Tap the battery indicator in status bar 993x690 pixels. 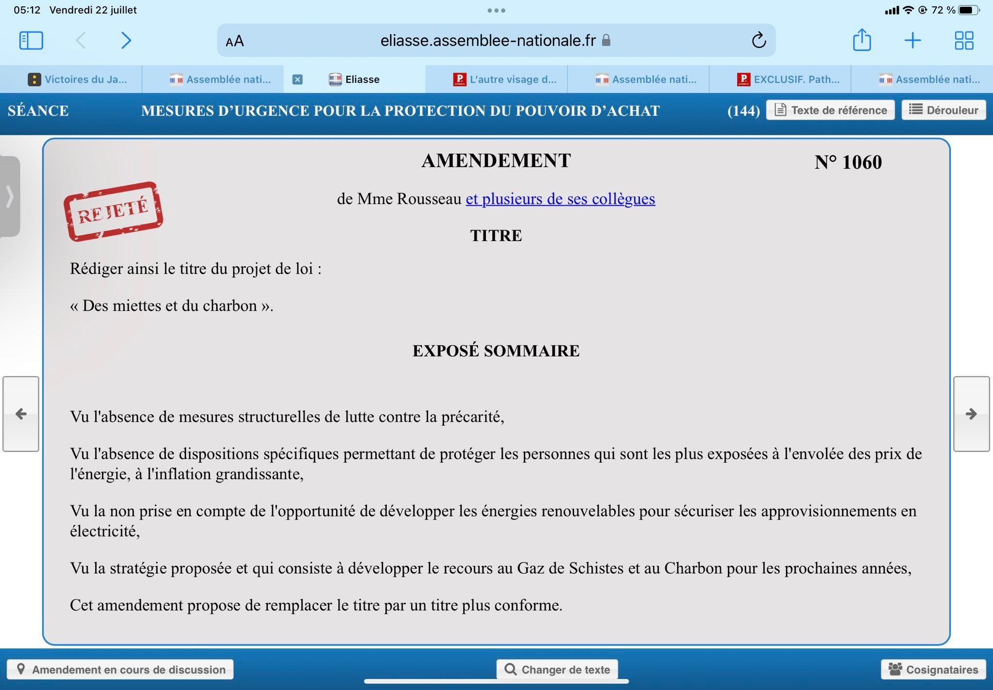(969, 10)
